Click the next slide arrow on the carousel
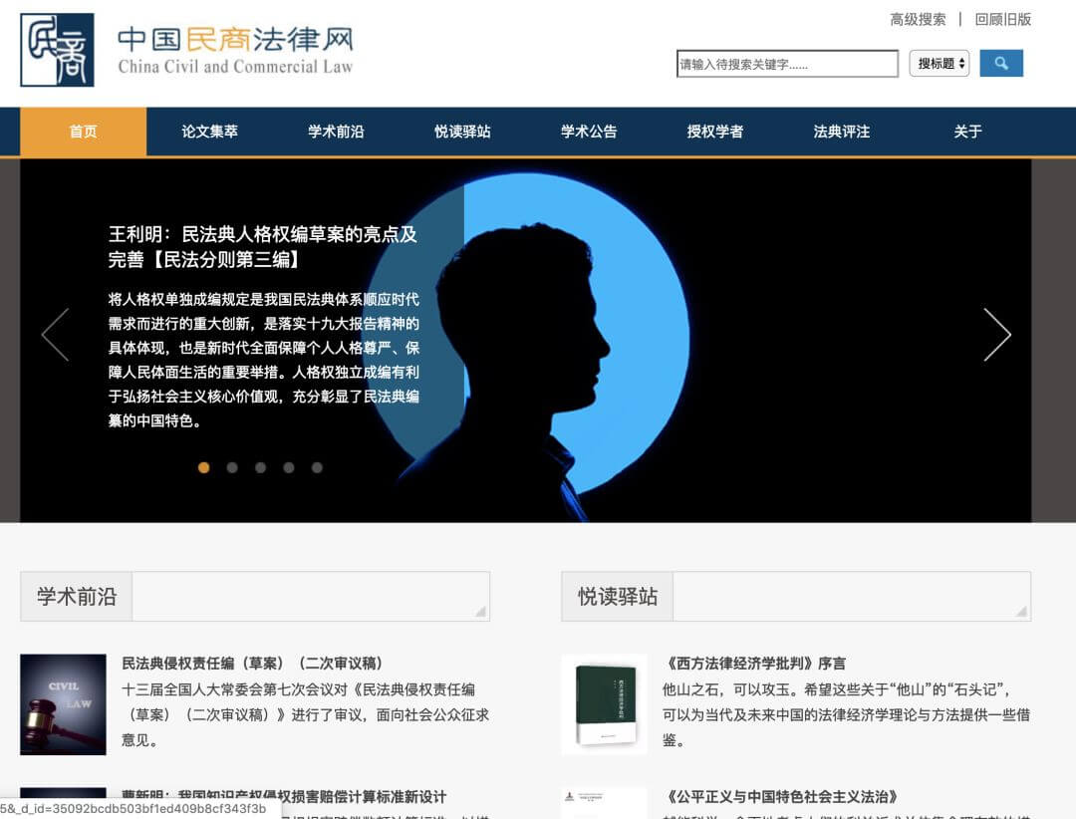The image size is (1076, 819). [x=998, y=336]
